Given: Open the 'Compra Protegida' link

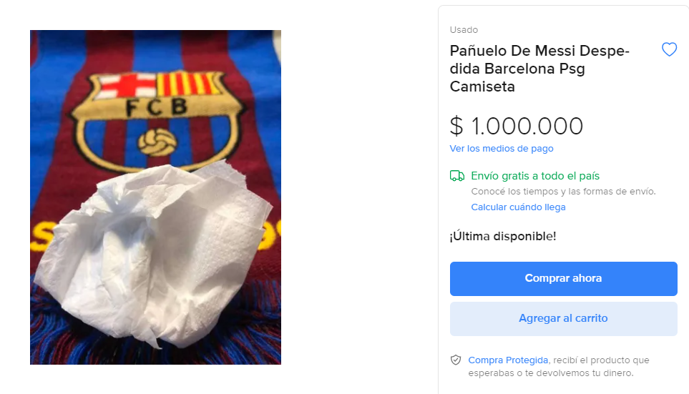Looking at the screenshot, I should (x=508, y=360).
